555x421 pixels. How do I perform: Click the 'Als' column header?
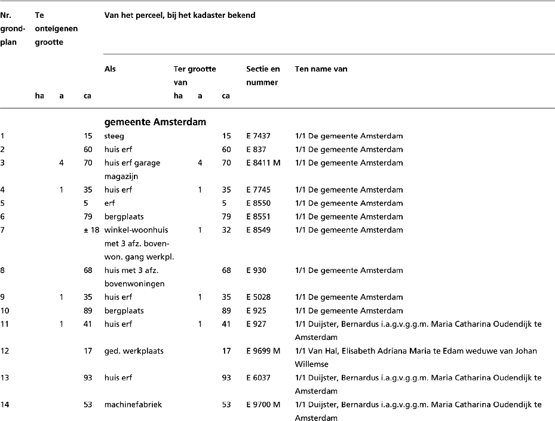click(x=110, y=69)
